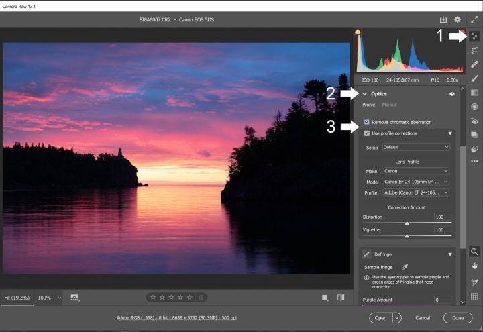This screenshot has height=332, width=483.
Task: Collapse the Optics section chevron
Action: tap(365, 94)
